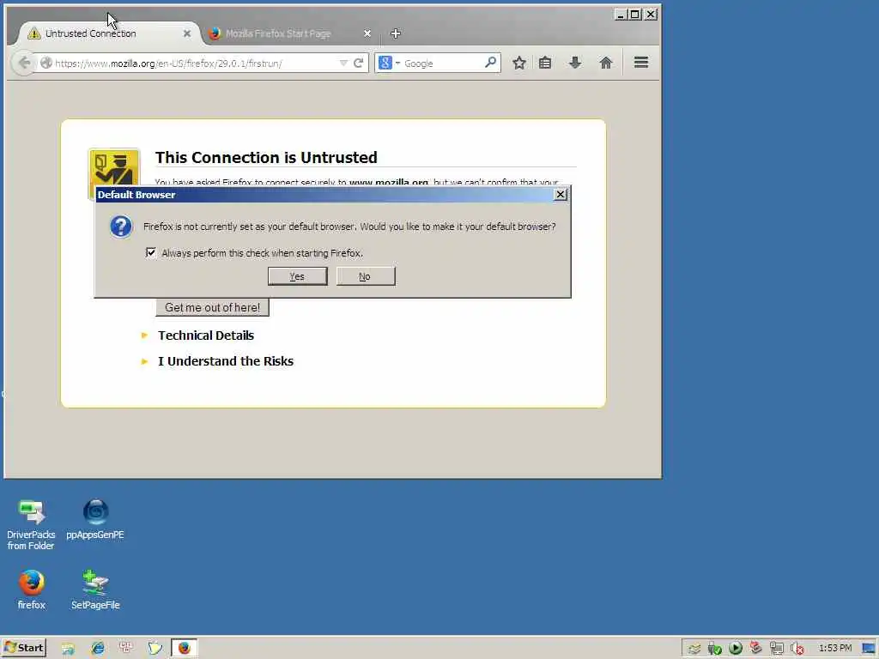Open a new tab with plus button
The width and height of the screenshot is (879, 659).
(x=395, y=33)
